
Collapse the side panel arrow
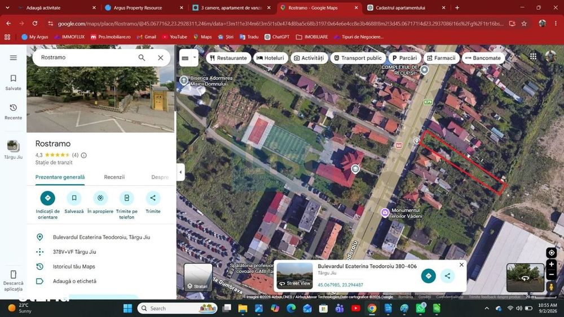pyautogui.click(x=180, y=172)
